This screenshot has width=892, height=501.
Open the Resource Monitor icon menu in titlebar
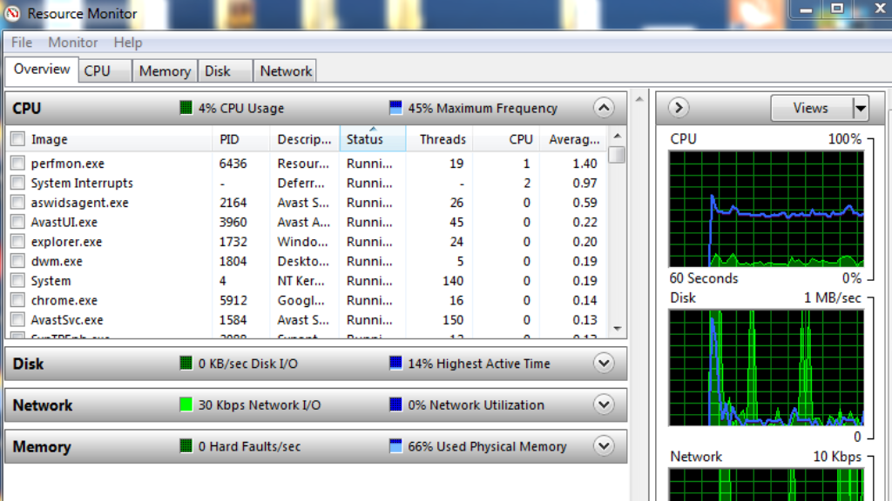pyautogui.click(x=11, y=13)
